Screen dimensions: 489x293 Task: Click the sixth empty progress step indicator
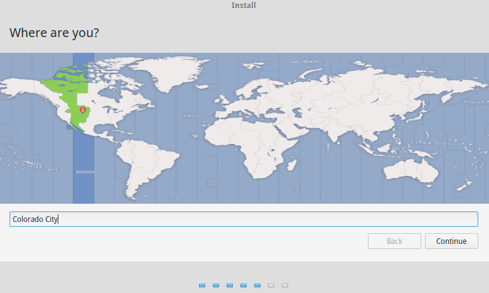coord(271,285)
